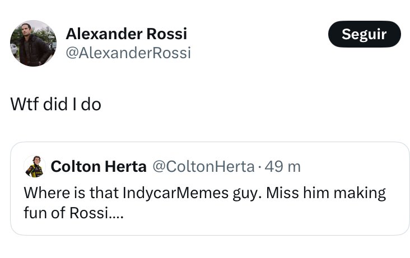Screen dimensions: 410x258
Task: Visit the @ColtonHerta handle
Action: pos(203,167)
